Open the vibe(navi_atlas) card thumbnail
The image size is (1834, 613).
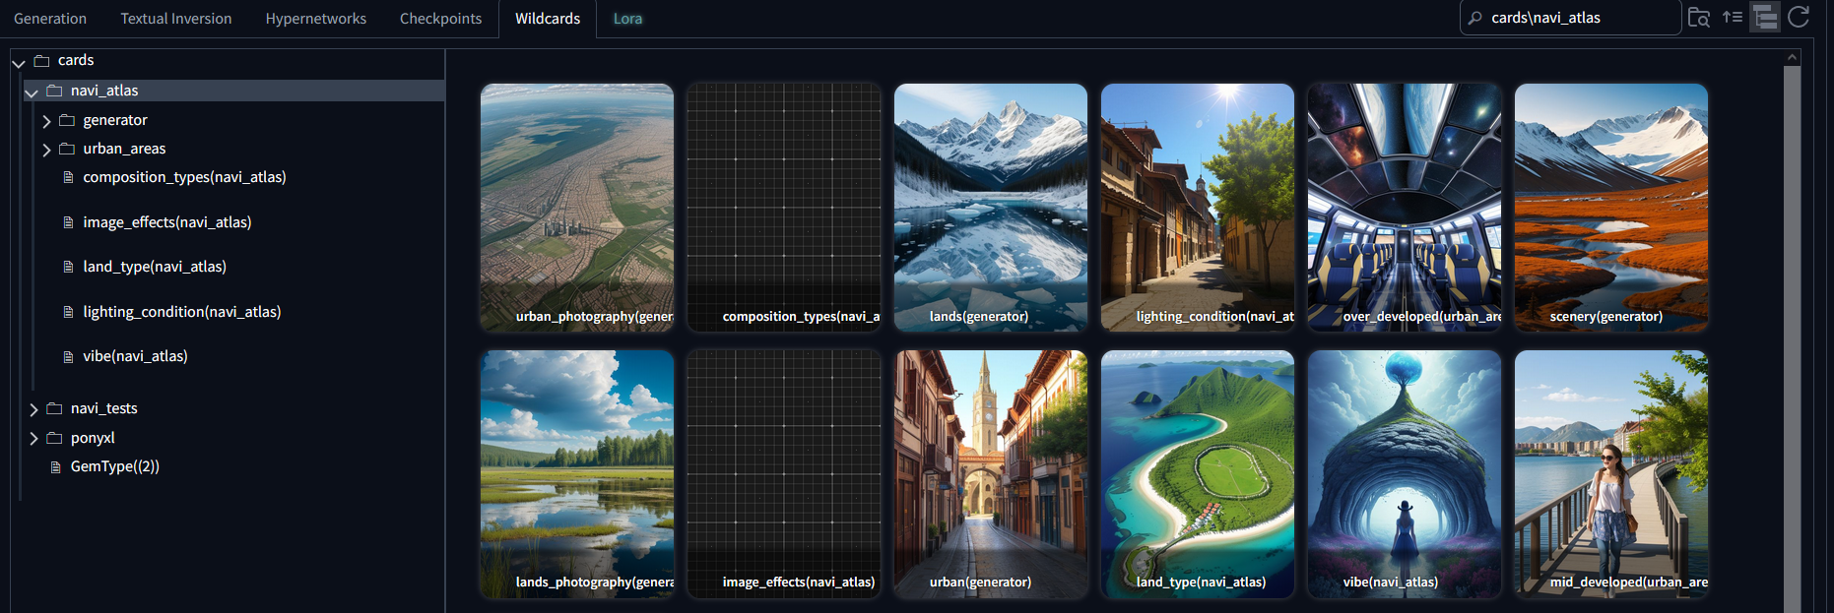(1405, 474)
